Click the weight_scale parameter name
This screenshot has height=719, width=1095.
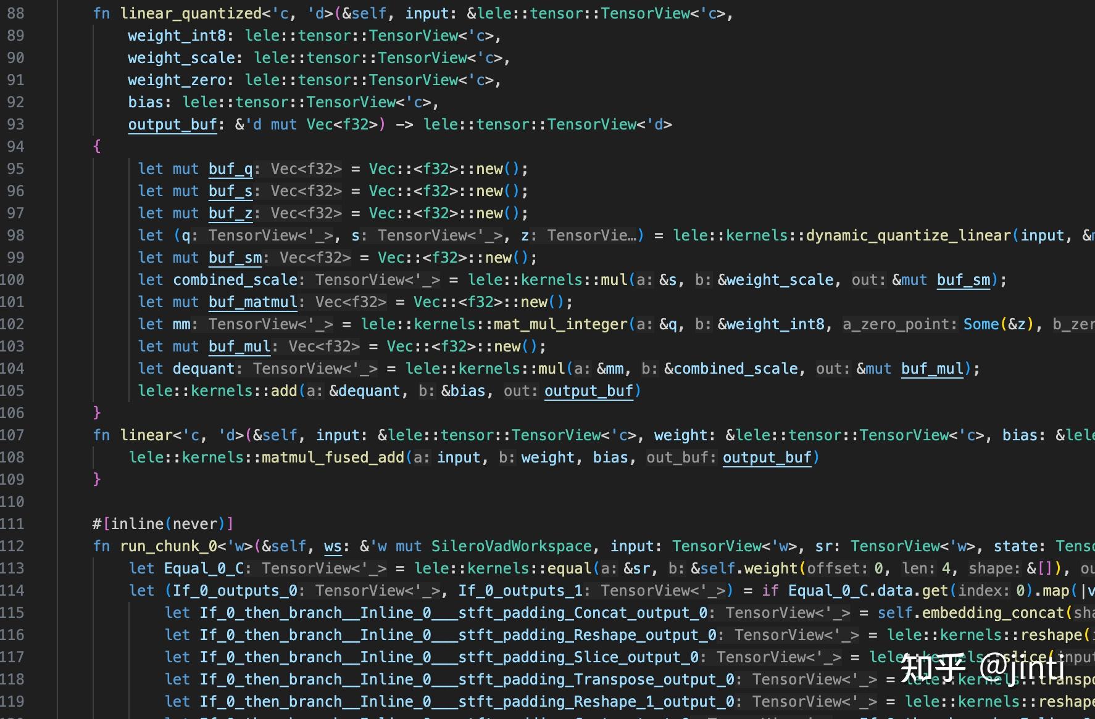[181, 58]
